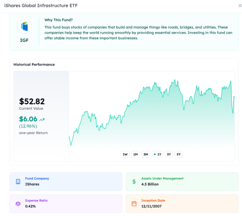Click the building icon for Fund Company
The height and width of the screenshot is (216, 242).
pos(18,181)
